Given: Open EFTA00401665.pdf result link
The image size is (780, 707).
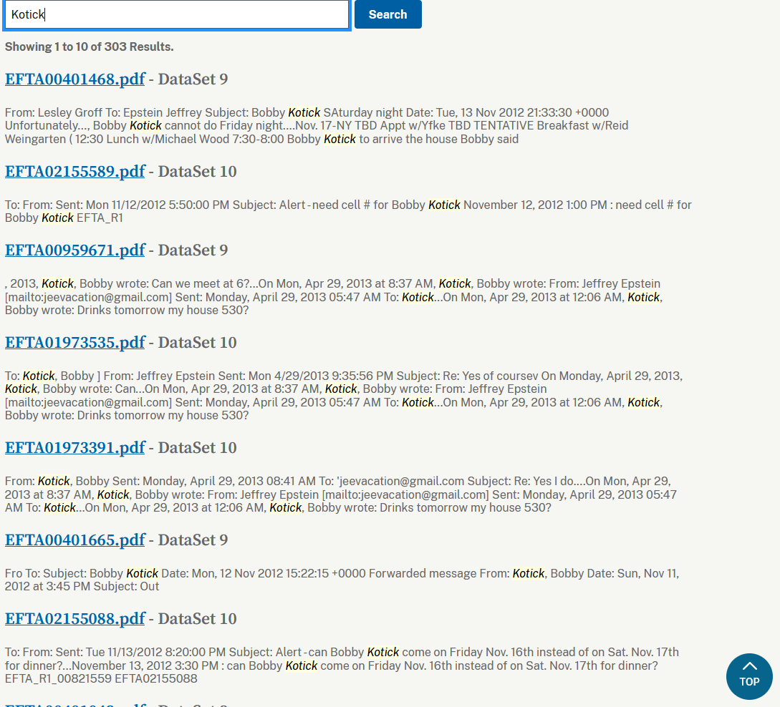Looking at the screenshot, I should coord(74,540).
